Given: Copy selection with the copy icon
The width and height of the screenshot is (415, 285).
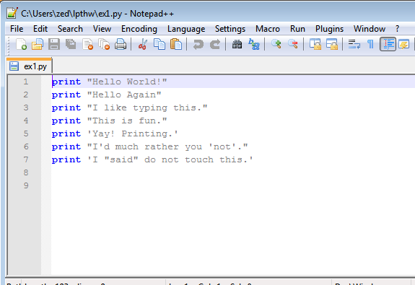Looking at the screenshot, I should tap(160, 44).
